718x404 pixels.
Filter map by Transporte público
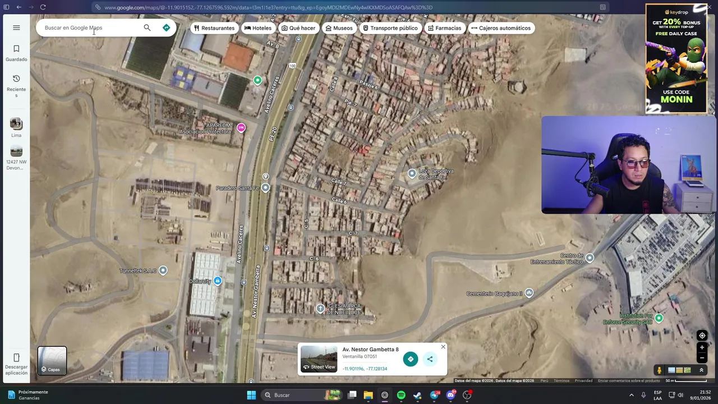tap(390, 28)
